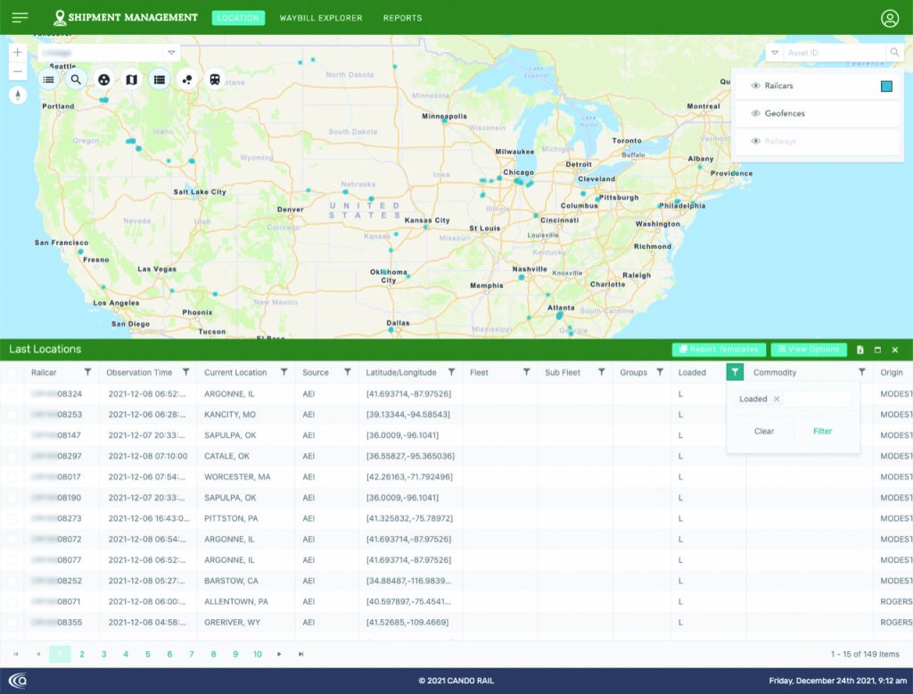
Task: Export the Last Locations grid to file
Action: coord(860,350)
